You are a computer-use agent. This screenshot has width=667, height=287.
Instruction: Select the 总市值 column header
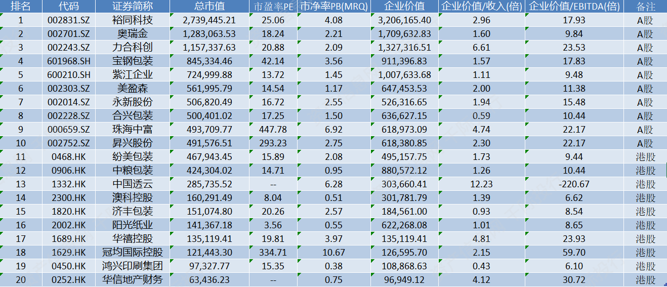tap(210, 7)
